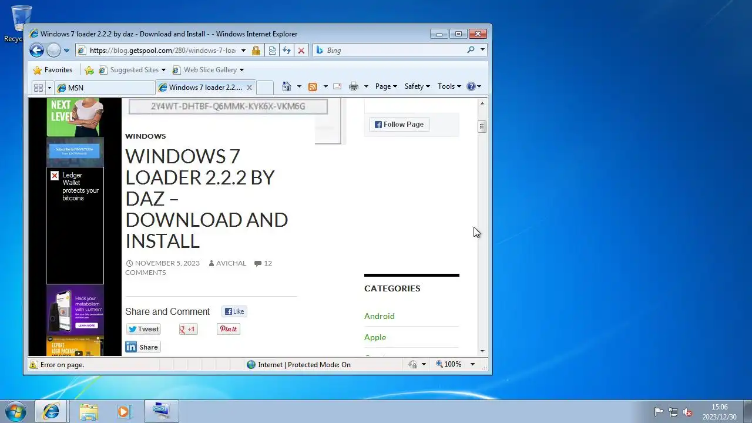Viewport: 752px width, 423px height.
Task: Click the NOVEMBER 5, 2023 date link
Action: (167, 263)
